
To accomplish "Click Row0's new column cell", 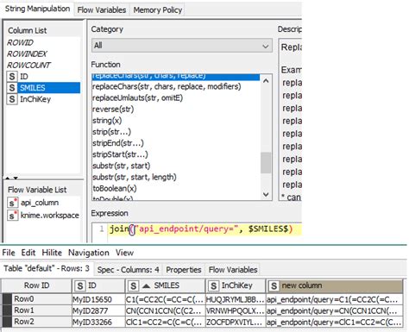I will tap(335, 300).
